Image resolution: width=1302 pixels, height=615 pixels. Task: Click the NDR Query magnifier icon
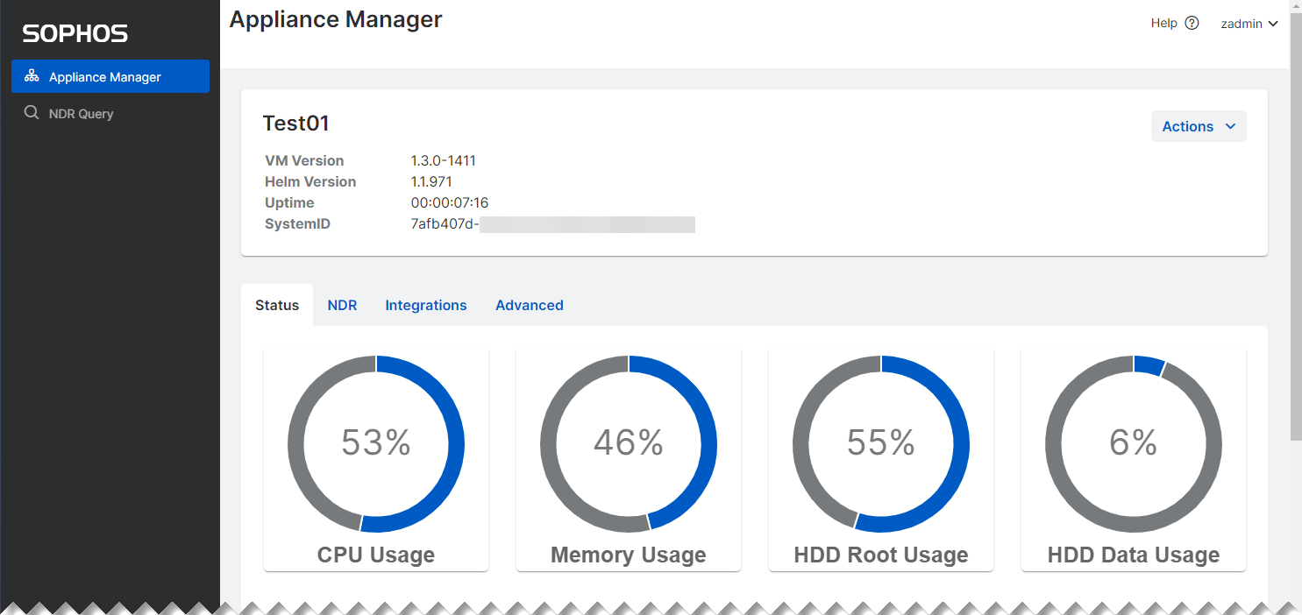[x=32, y=113]
